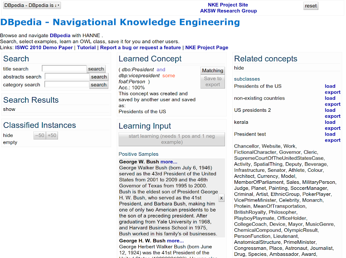Image resolution: width=346 pixels, height=258 pixels.
Task: Open the ISWC 2010 Demo Paper link
Action: pyautogui.click(x=44, y=47)
